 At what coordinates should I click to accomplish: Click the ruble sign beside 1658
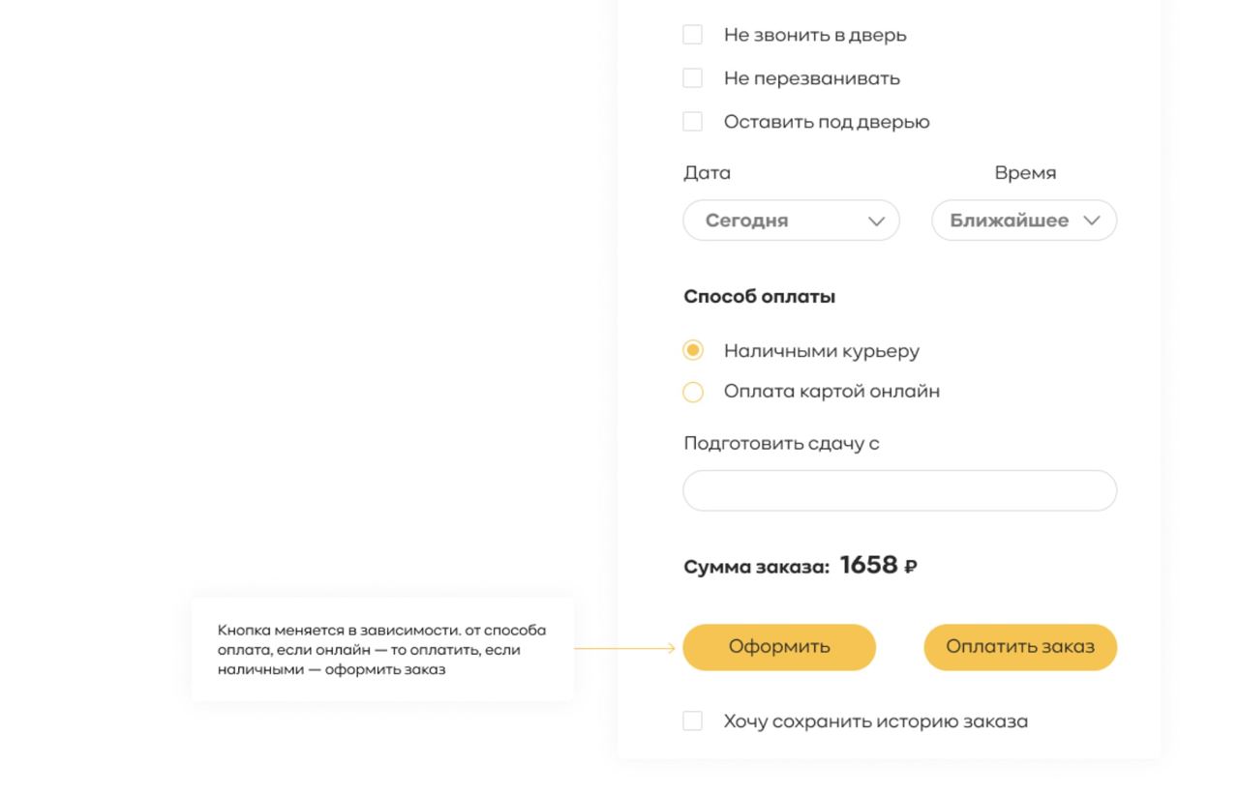pos(911,568)
